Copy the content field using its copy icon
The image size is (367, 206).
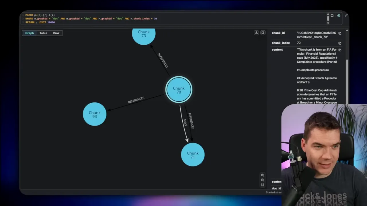pyautogui.click(x=340, y=50)
